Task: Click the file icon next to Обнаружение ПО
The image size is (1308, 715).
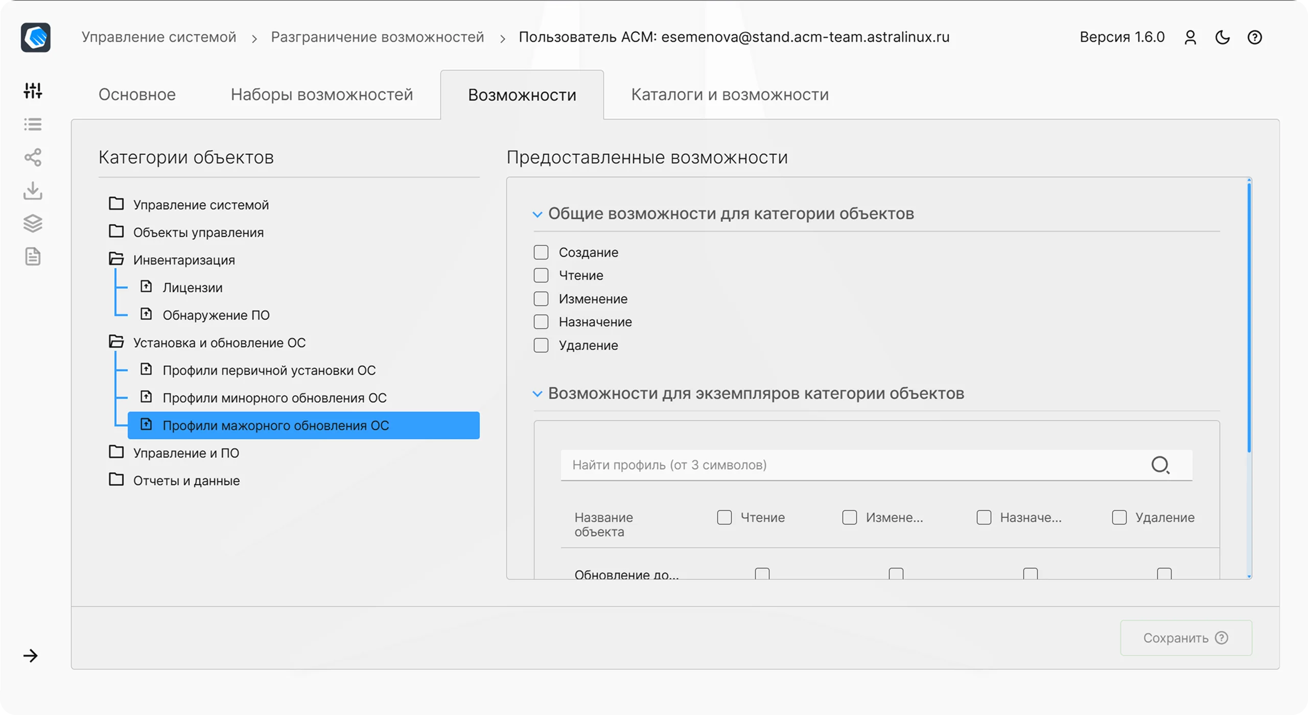Action: pyautogui.click(x=146, y=314)
